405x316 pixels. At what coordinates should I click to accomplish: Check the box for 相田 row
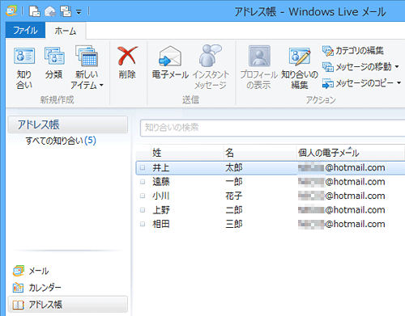pos(143,224)
